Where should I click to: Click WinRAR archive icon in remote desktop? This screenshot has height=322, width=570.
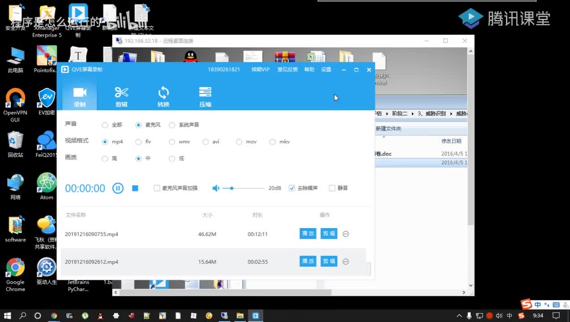[x=285, y=57]
